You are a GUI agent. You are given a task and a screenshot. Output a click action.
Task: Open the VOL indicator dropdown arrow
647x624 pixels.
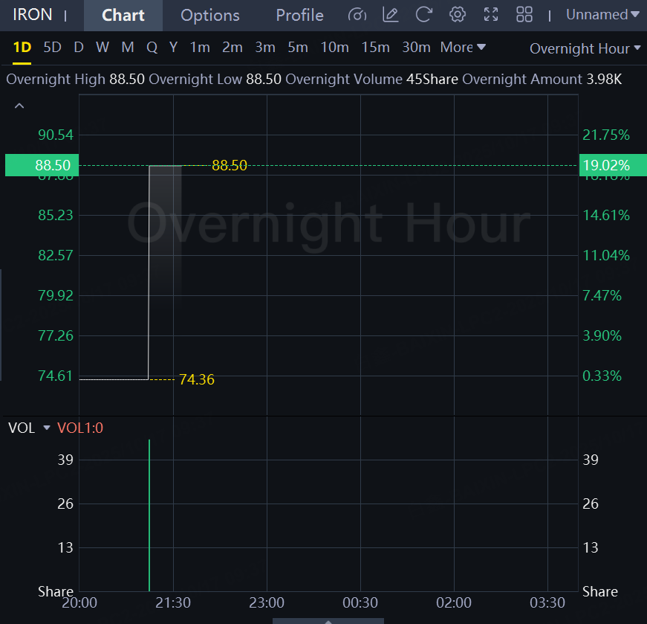[x=46, y=428]
